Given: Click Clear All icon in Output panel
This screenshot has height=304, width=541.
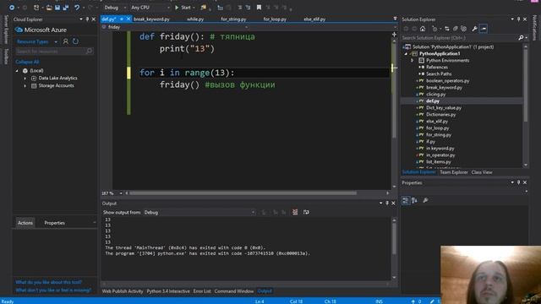Looking at the screenshot, I should [x=295, y=212].
